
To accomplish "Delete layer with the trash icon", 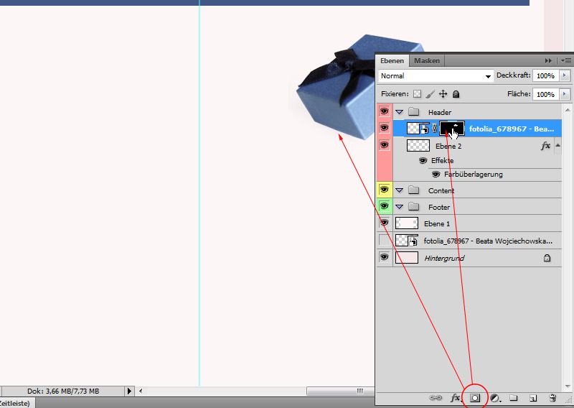I will point(552,397).
